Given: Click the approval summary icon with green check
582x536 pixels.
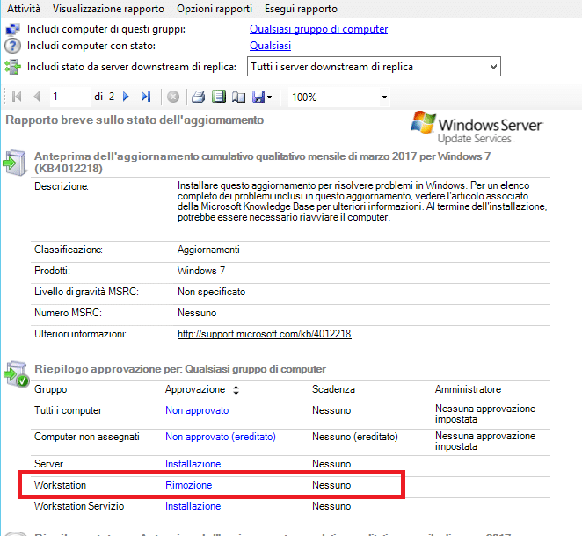Looking at the screenshot, I should 17,374.
